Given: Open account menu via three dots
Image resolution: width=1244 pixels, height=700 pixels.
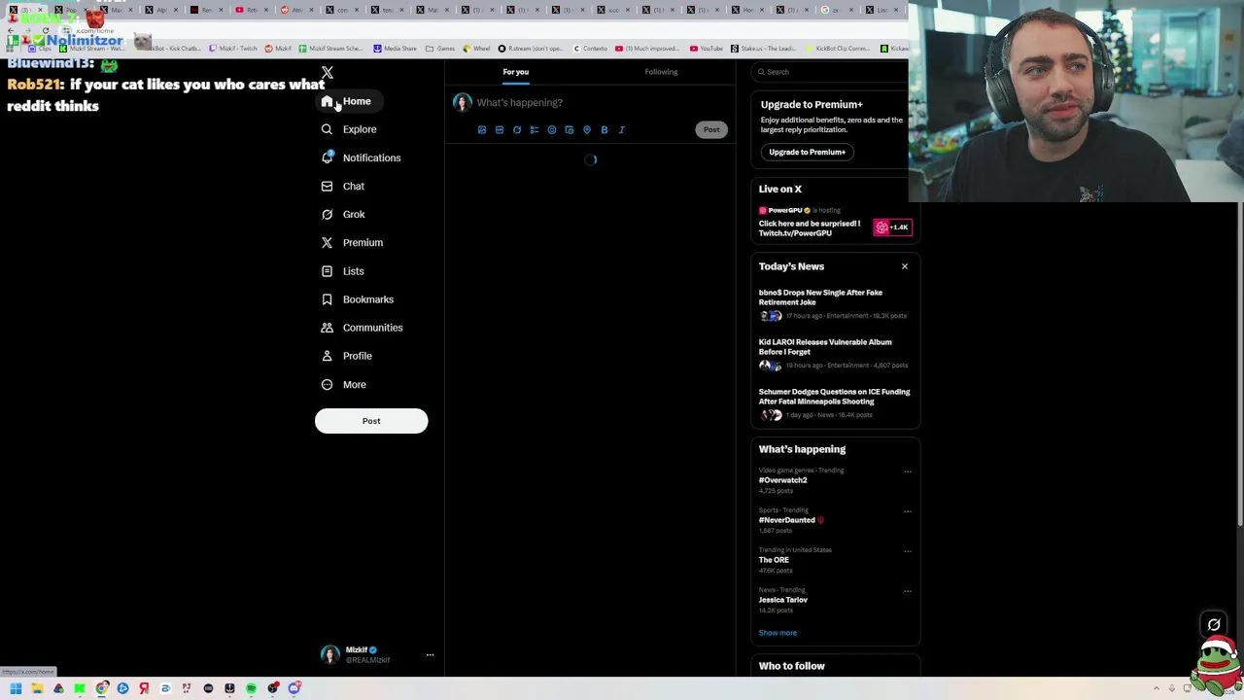Looking at the screenshot, I should [430, 655].
